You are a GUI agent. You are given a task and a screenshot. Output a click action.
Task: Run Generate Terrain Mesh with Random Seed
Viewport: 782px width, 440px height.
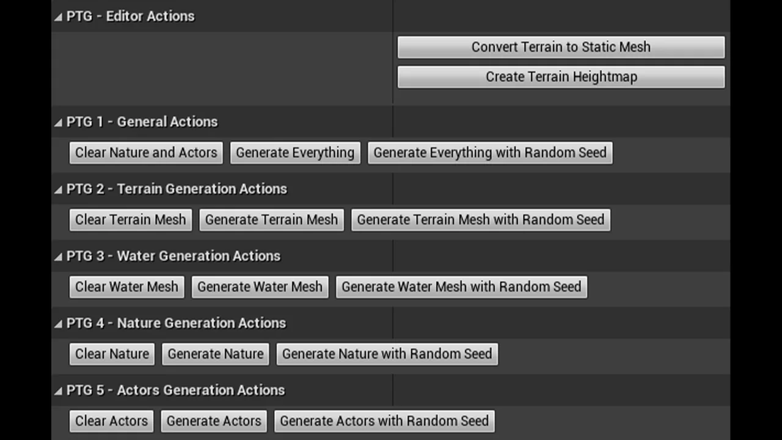coord(481,220)
